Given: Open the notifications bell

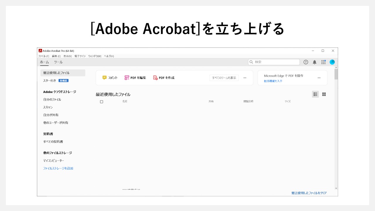Looking at the screenshot, I should pos(314,62).
